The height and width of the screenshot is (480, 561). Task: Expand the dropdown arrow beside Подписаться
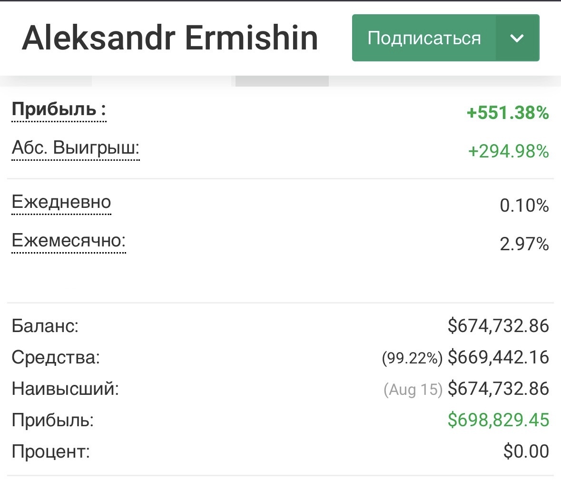click(x=517, y=38)
